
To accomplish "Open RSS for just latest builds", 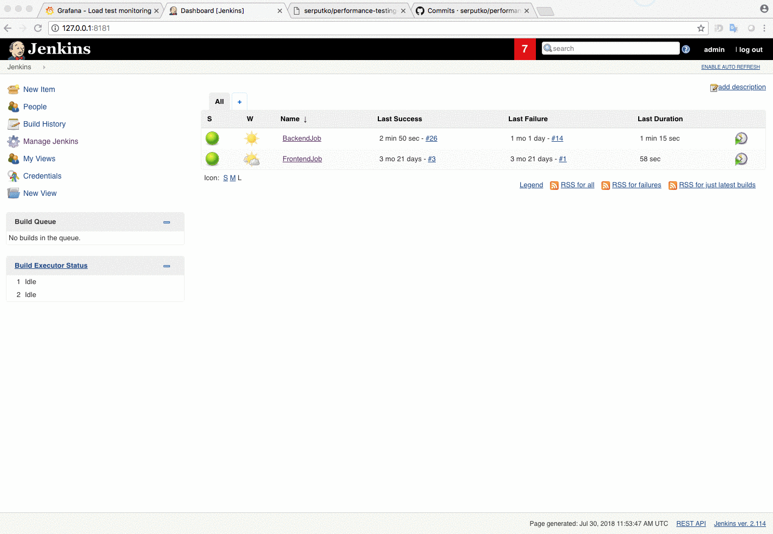I will pyautogui.click(x=717, y=185).
